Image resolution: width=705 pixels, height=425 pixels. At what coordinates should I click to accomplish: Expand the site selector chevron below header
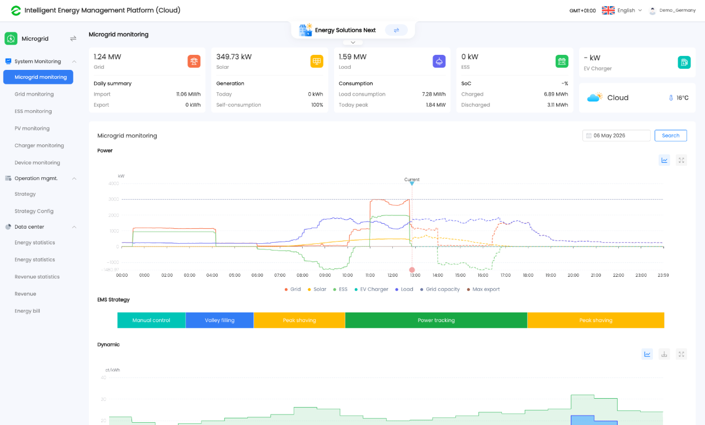[353, 42]
